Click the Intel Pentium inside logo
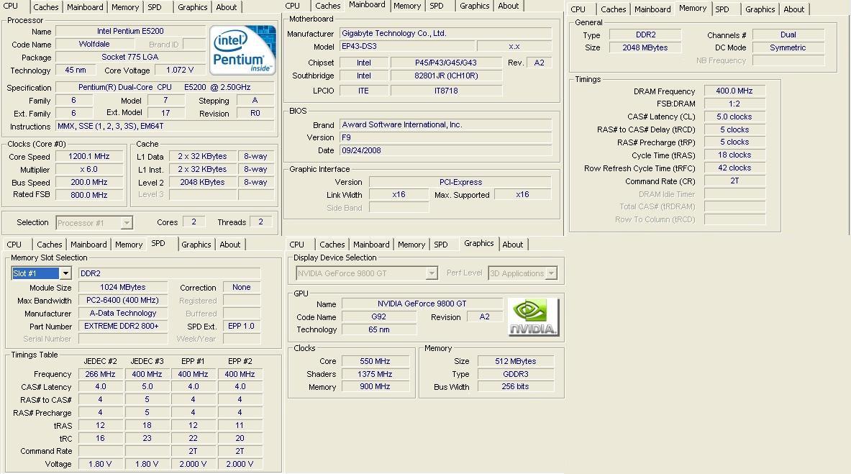Screen dimensions: 851x474 click(243, 50)
